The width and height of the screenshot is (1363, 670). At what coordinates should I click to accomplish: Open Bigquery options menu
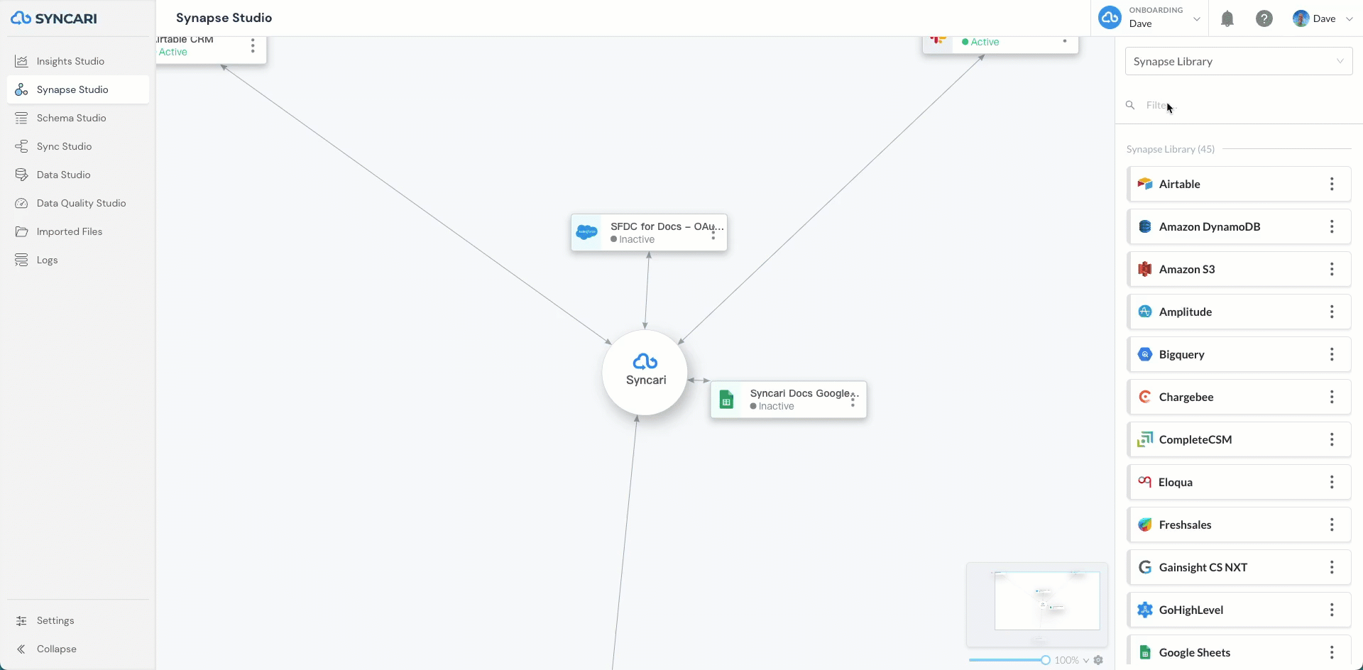[x=1332, y=354]
